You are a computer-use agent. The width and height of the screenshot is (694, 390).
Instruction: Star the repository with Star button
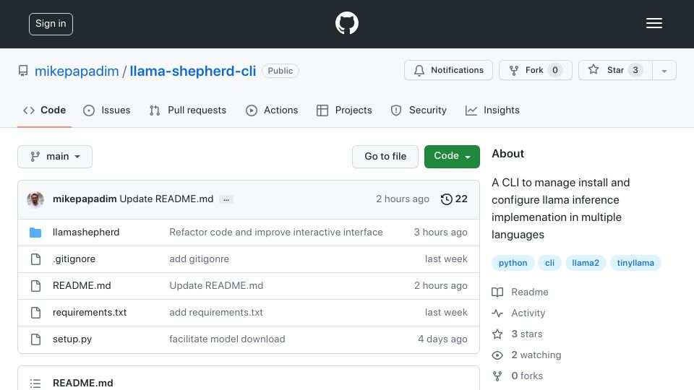pos(615,70)
